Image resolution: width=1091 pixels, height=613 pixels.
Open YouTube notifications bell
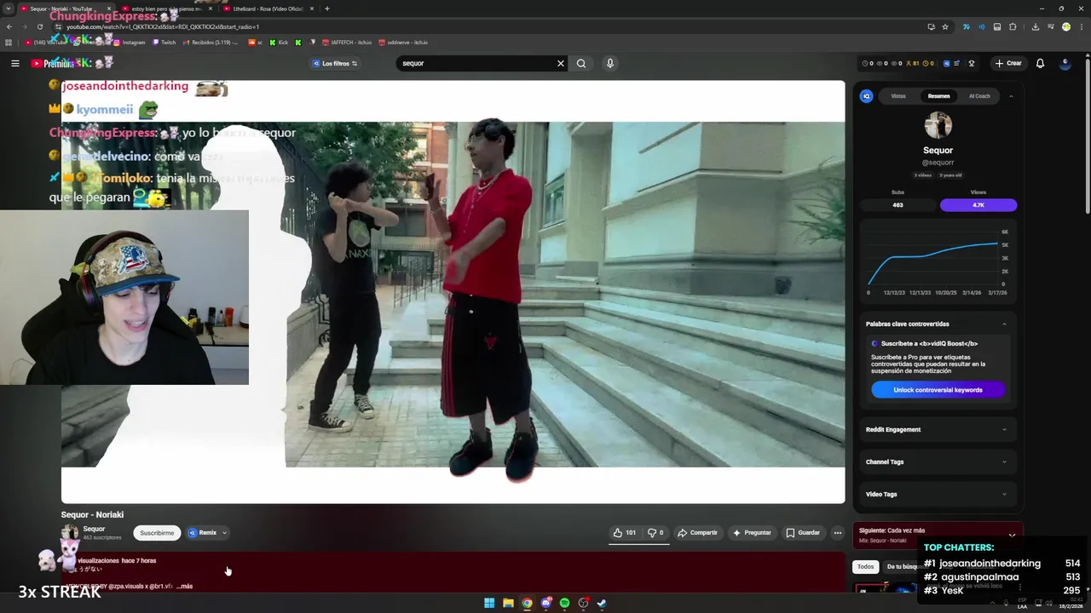coord(1040,63)
